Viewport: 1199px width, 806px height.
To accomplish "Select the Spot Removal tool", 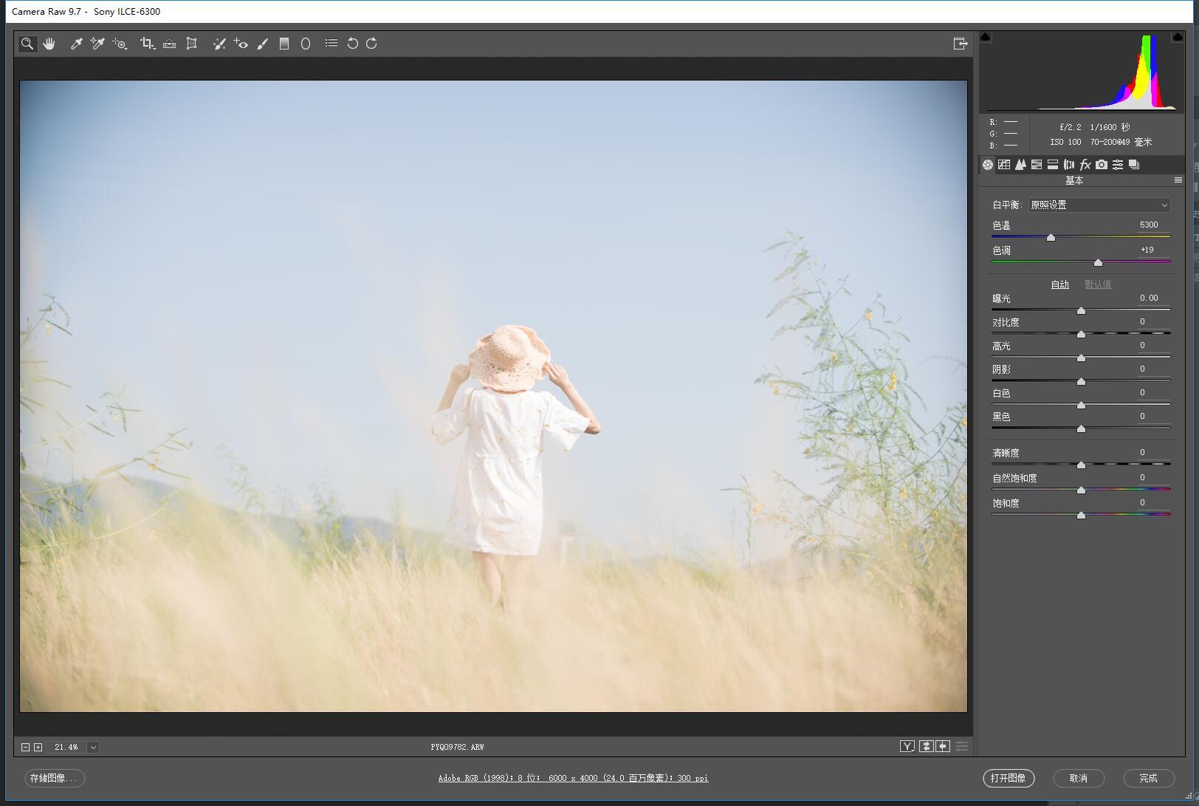I will [x=219, y=44].
